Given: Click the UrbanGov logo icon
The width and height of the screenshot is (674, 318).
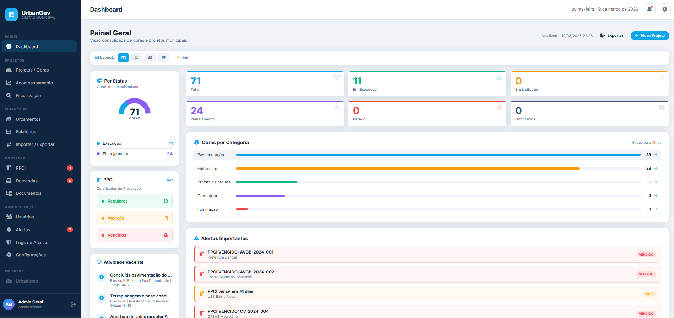Looking at the screenshot, I should (11, 15).
